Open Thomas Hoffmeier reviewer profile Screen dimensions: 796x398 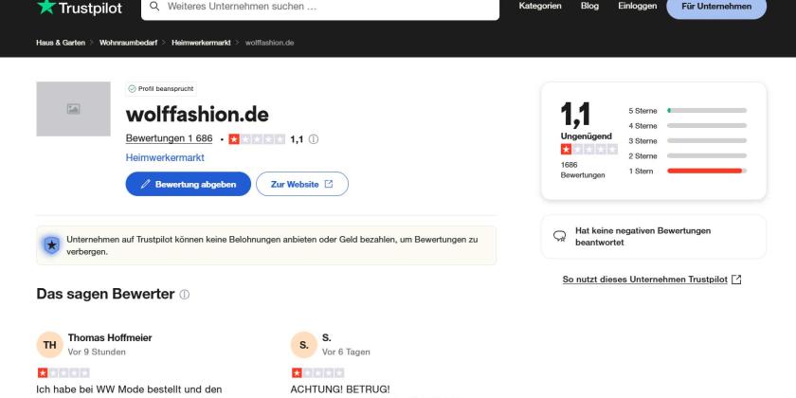coord(110,337)
